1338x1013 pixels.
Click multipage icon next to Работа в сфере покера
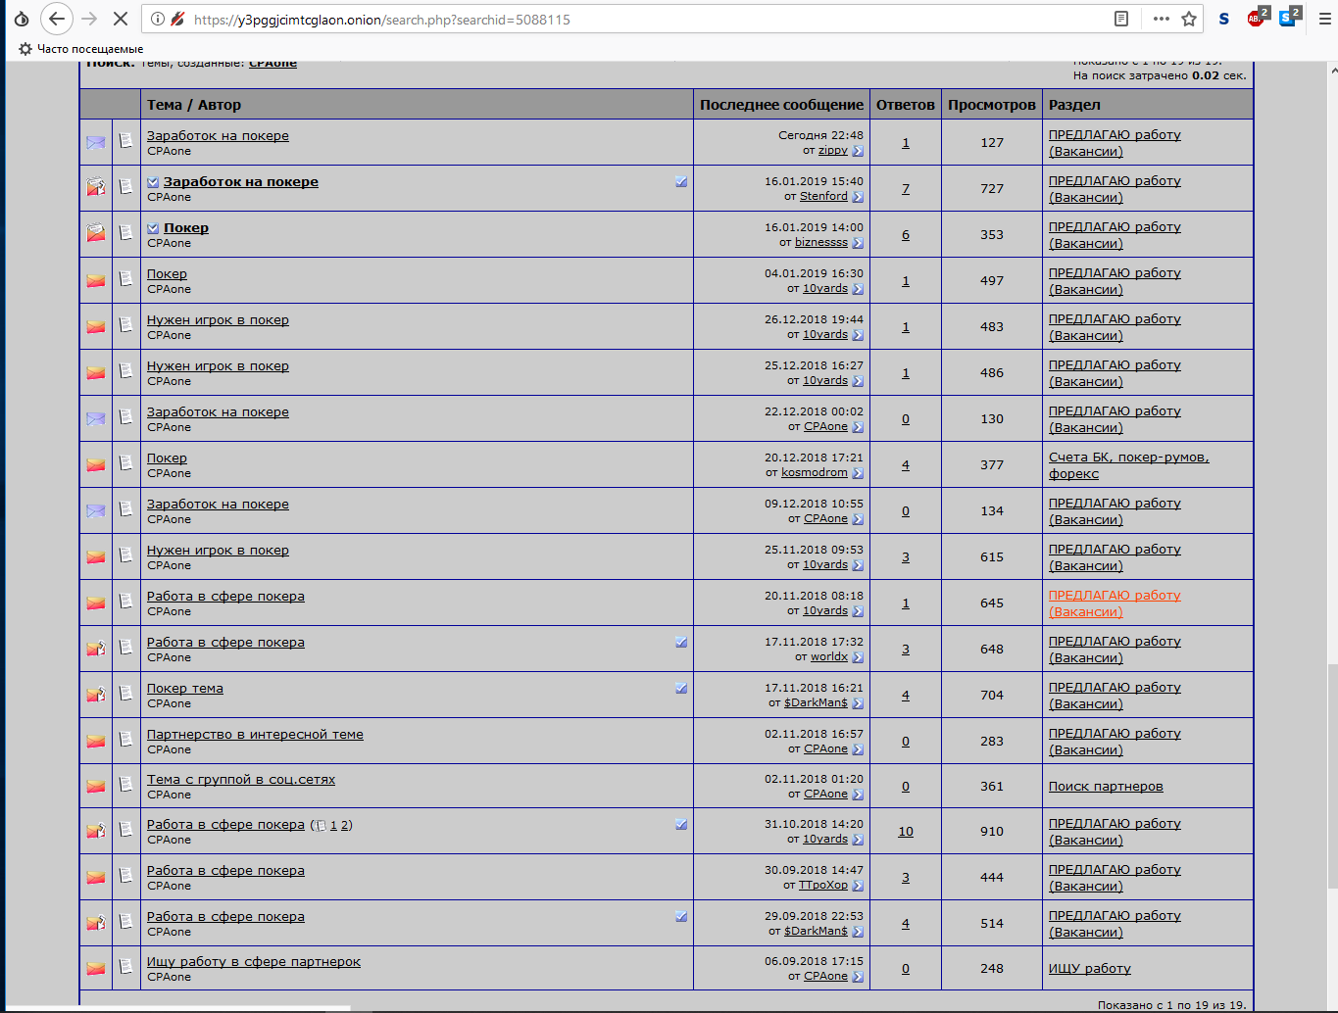(x=322, y=826)
